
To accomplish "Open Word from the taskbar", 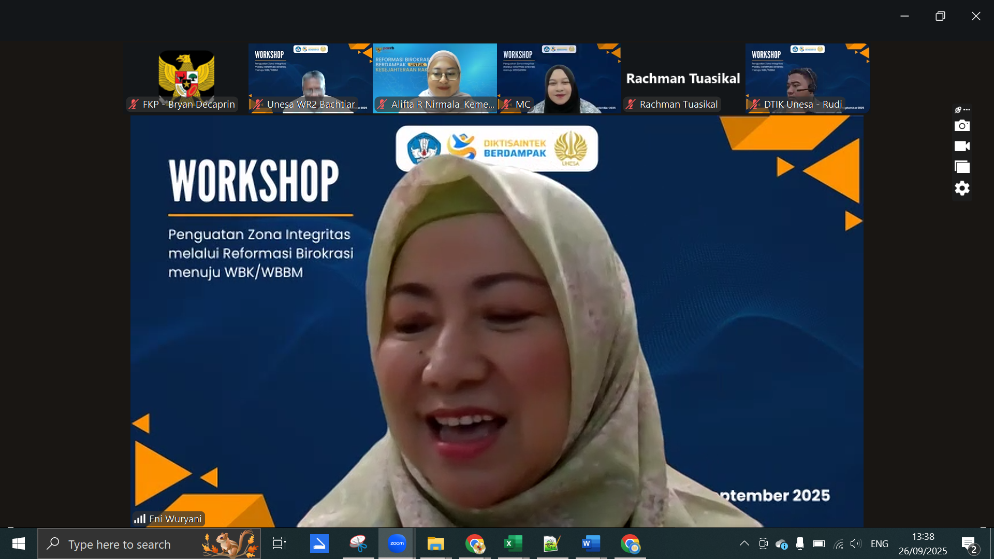I will (591, 543).
